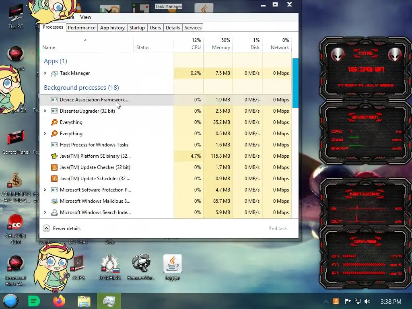Open File Explorer from the taskbar

point(84,301)
